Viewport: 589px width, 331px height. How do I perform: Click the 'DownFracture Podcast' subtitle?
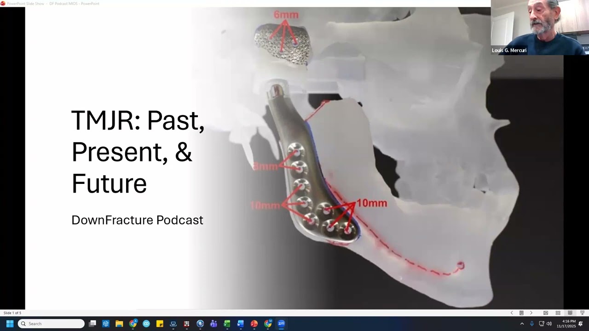pyautogui.click(x=137, y=220)
